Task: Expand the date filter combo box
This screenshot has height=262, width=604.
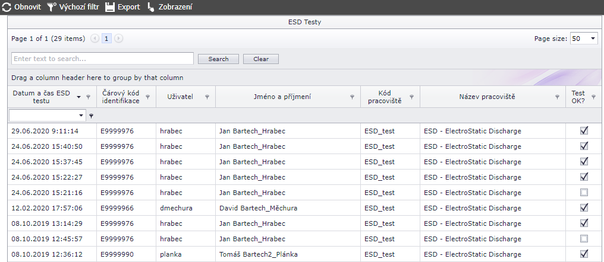Action: click(x=81, y=115)
